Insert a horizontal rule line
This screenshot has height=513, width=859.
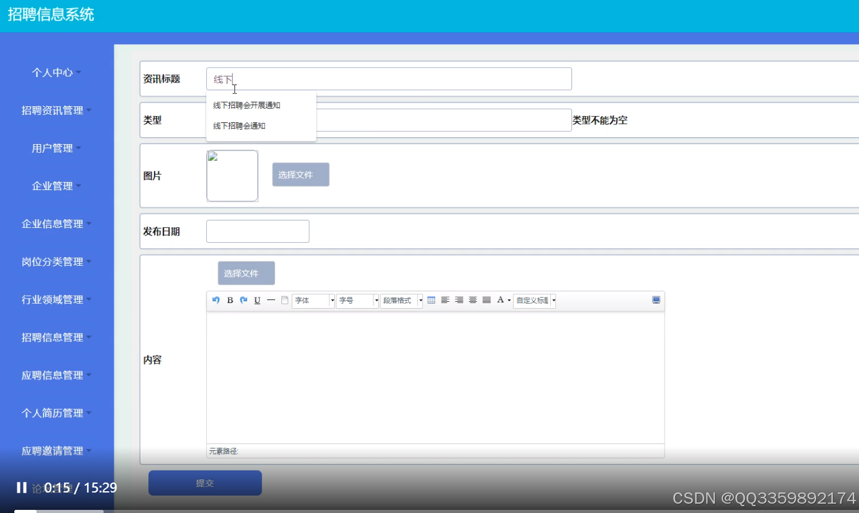click(x=271, y=300)
